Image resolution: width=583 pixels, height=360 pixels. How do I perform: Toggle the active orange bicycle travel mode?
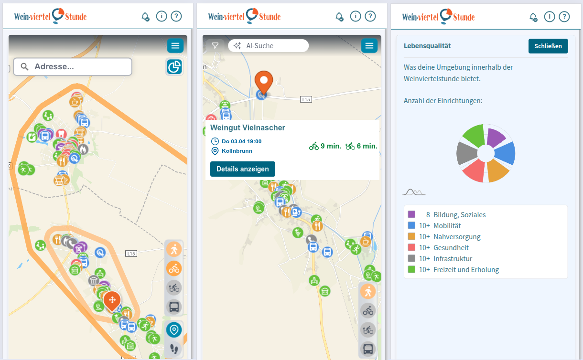(174, 268)
